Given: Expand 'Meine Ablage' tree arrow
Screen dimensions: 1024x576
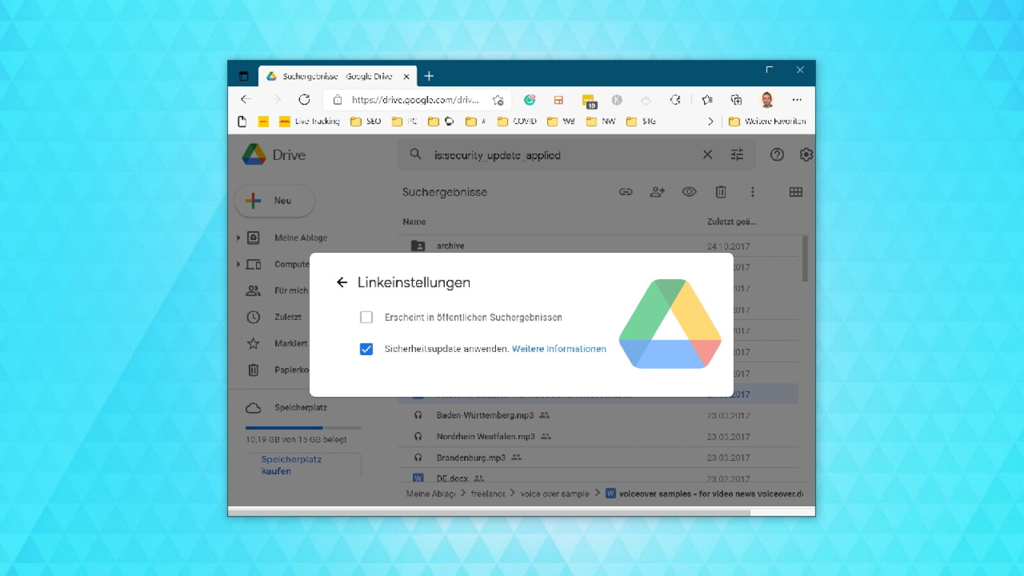Looking at the screenshot, I should coord(238,237).
